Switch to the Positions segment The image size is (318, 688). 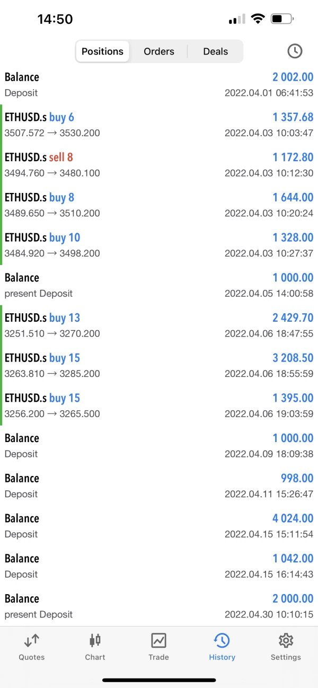click(103, 51)
